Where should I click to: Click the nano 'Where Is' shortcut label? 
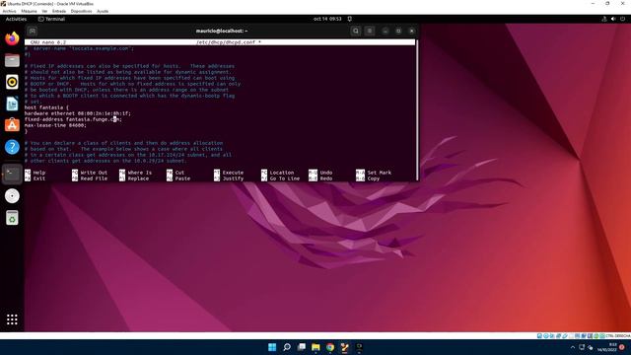point(140,173)
